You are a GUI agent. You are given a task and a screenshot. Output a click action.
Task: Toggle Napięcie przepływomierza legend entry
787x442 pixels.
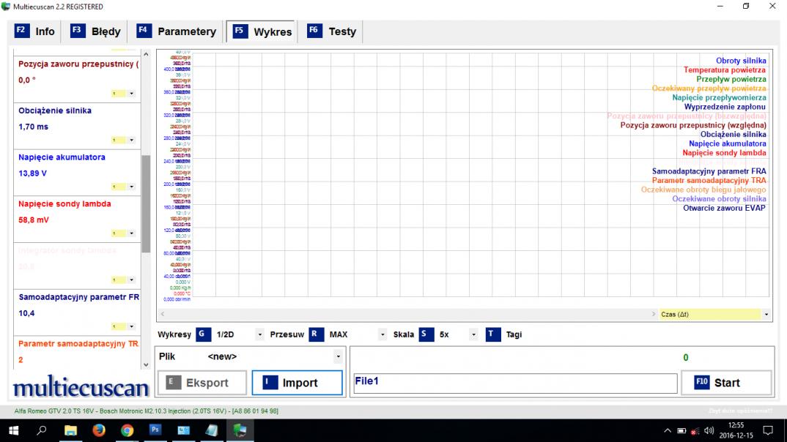(x=720, y=98)
